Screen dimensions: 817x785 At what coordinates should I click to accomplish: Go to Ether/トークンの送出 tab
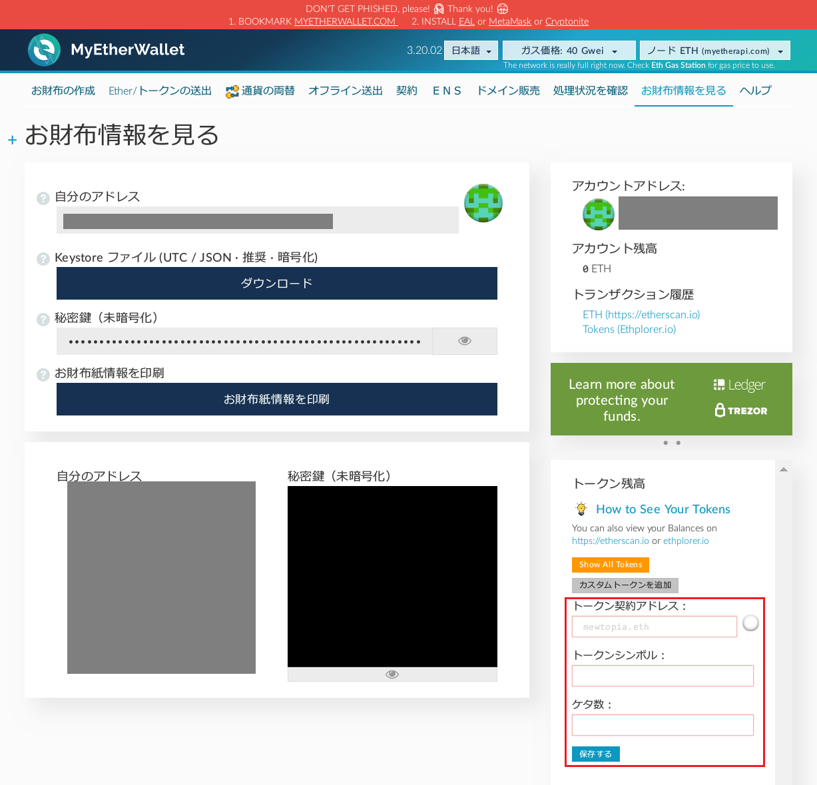[160, 91]
